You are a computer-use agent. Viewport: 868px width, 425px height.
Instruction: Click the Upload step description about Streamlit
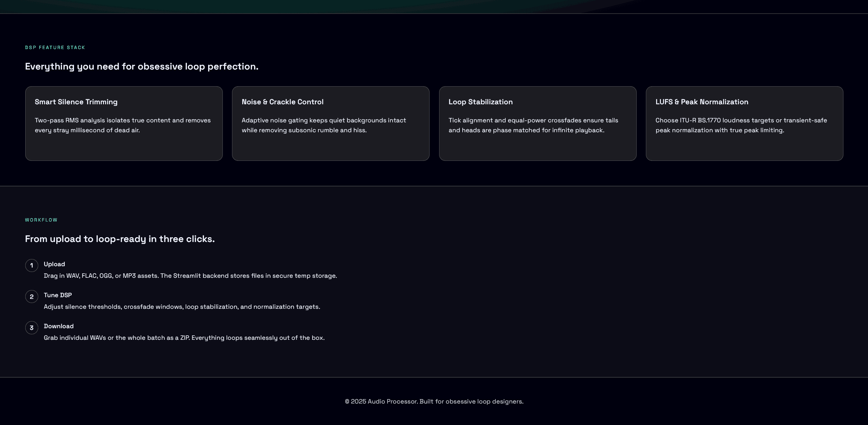click(190, 276)
